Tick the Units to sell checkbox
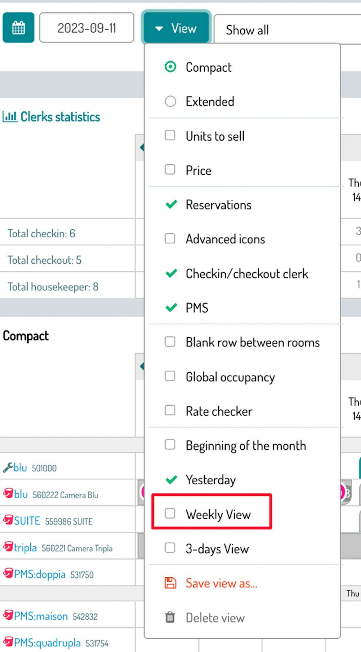This screenshot has width=361, height=652. (x=170, y=135)
